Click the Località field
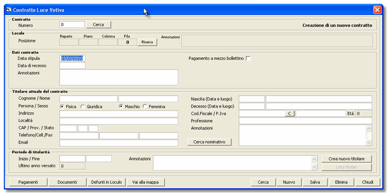 click(119, 121)
